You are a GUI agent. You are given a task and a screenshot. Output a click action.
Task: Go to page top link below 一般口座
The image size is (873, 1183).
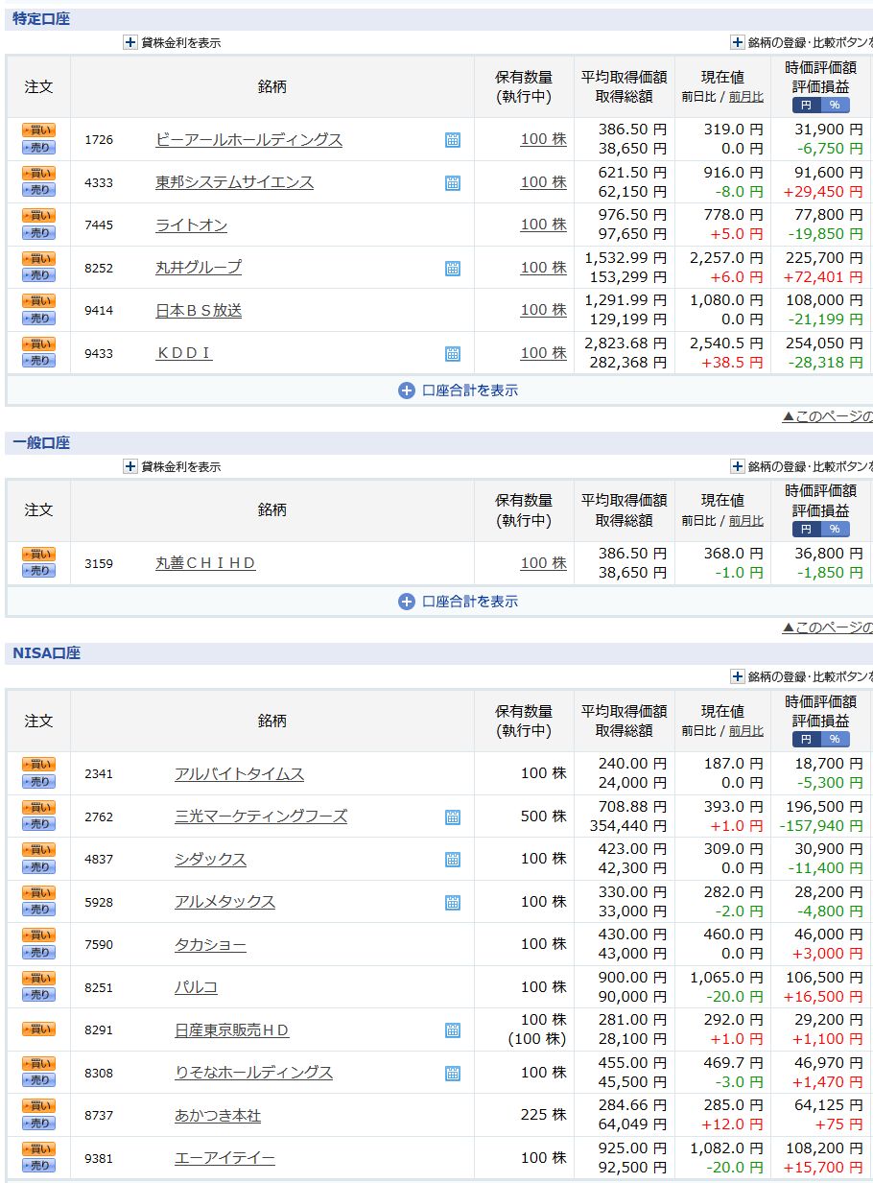pos(827,627)
